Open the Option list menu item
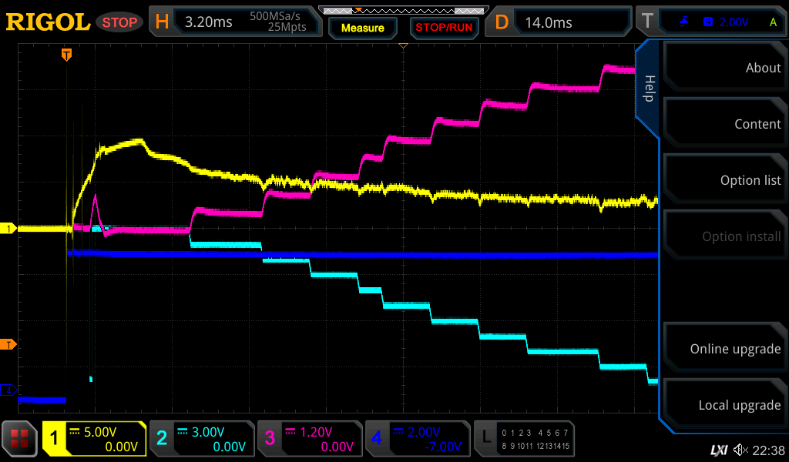This screenshot has height=462, width=789. coord(724,180)
